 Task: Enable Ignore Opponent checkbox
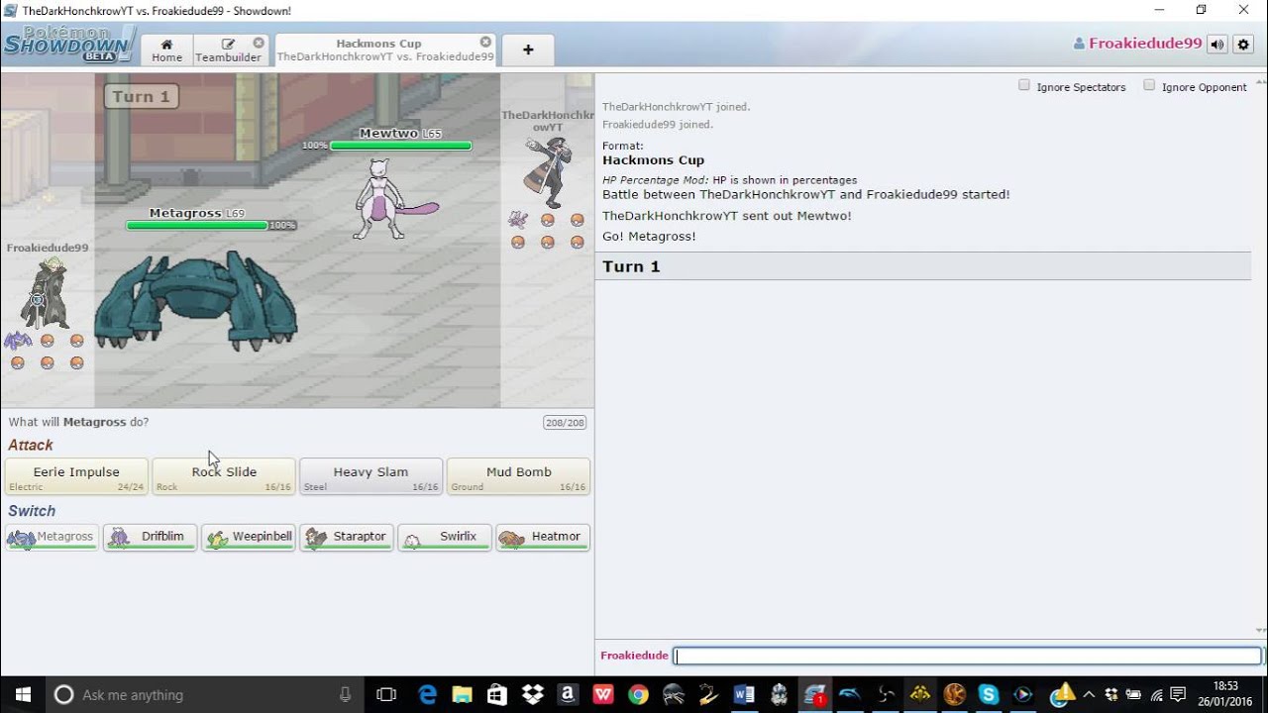1149,85
